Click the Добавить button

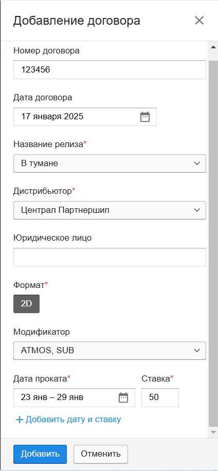(40, 454)
